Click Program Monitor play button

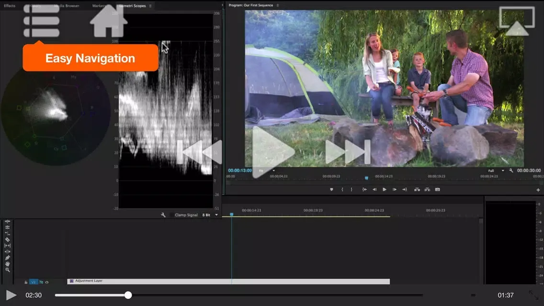[385, 190]
